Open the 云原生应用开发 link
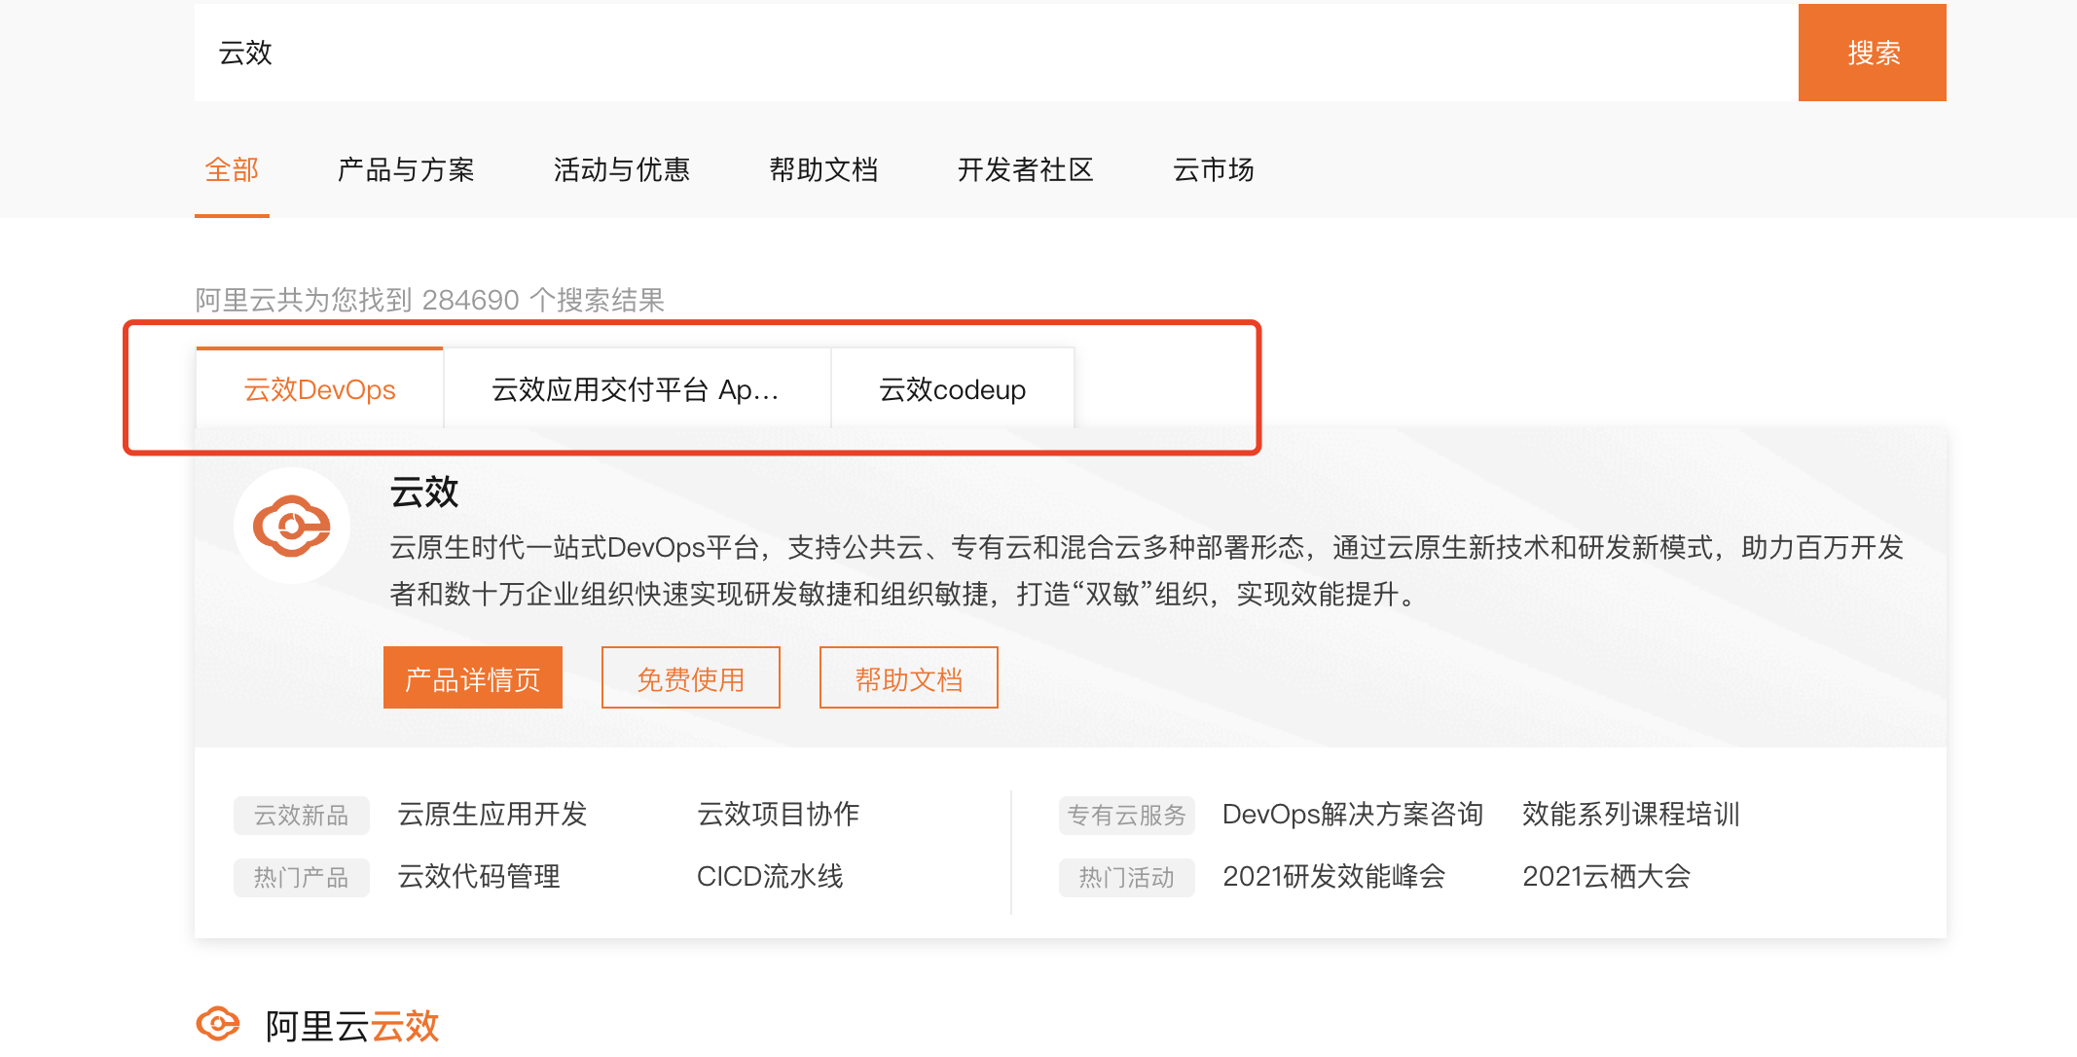 (492, 815)
